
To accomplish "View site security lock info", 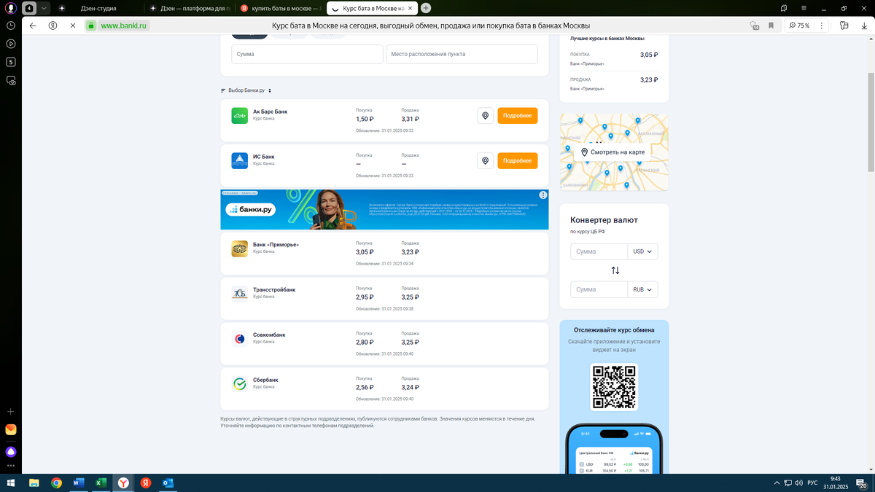I will [91, 25].
